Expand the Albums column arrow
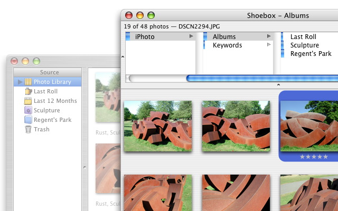The image size is (338, 211). pos(269,36)
